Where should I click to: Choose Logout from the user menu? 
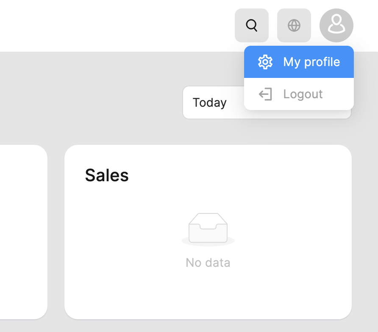[x=299, y=94]
